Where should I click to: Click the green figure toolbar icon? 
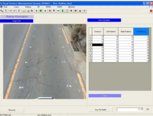point(63,11)
